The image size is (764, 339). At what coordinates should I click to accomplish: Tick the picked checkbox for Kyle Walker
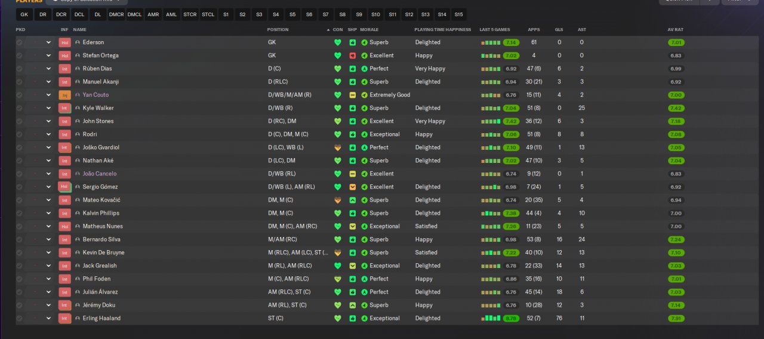click(x=19, y=108)
